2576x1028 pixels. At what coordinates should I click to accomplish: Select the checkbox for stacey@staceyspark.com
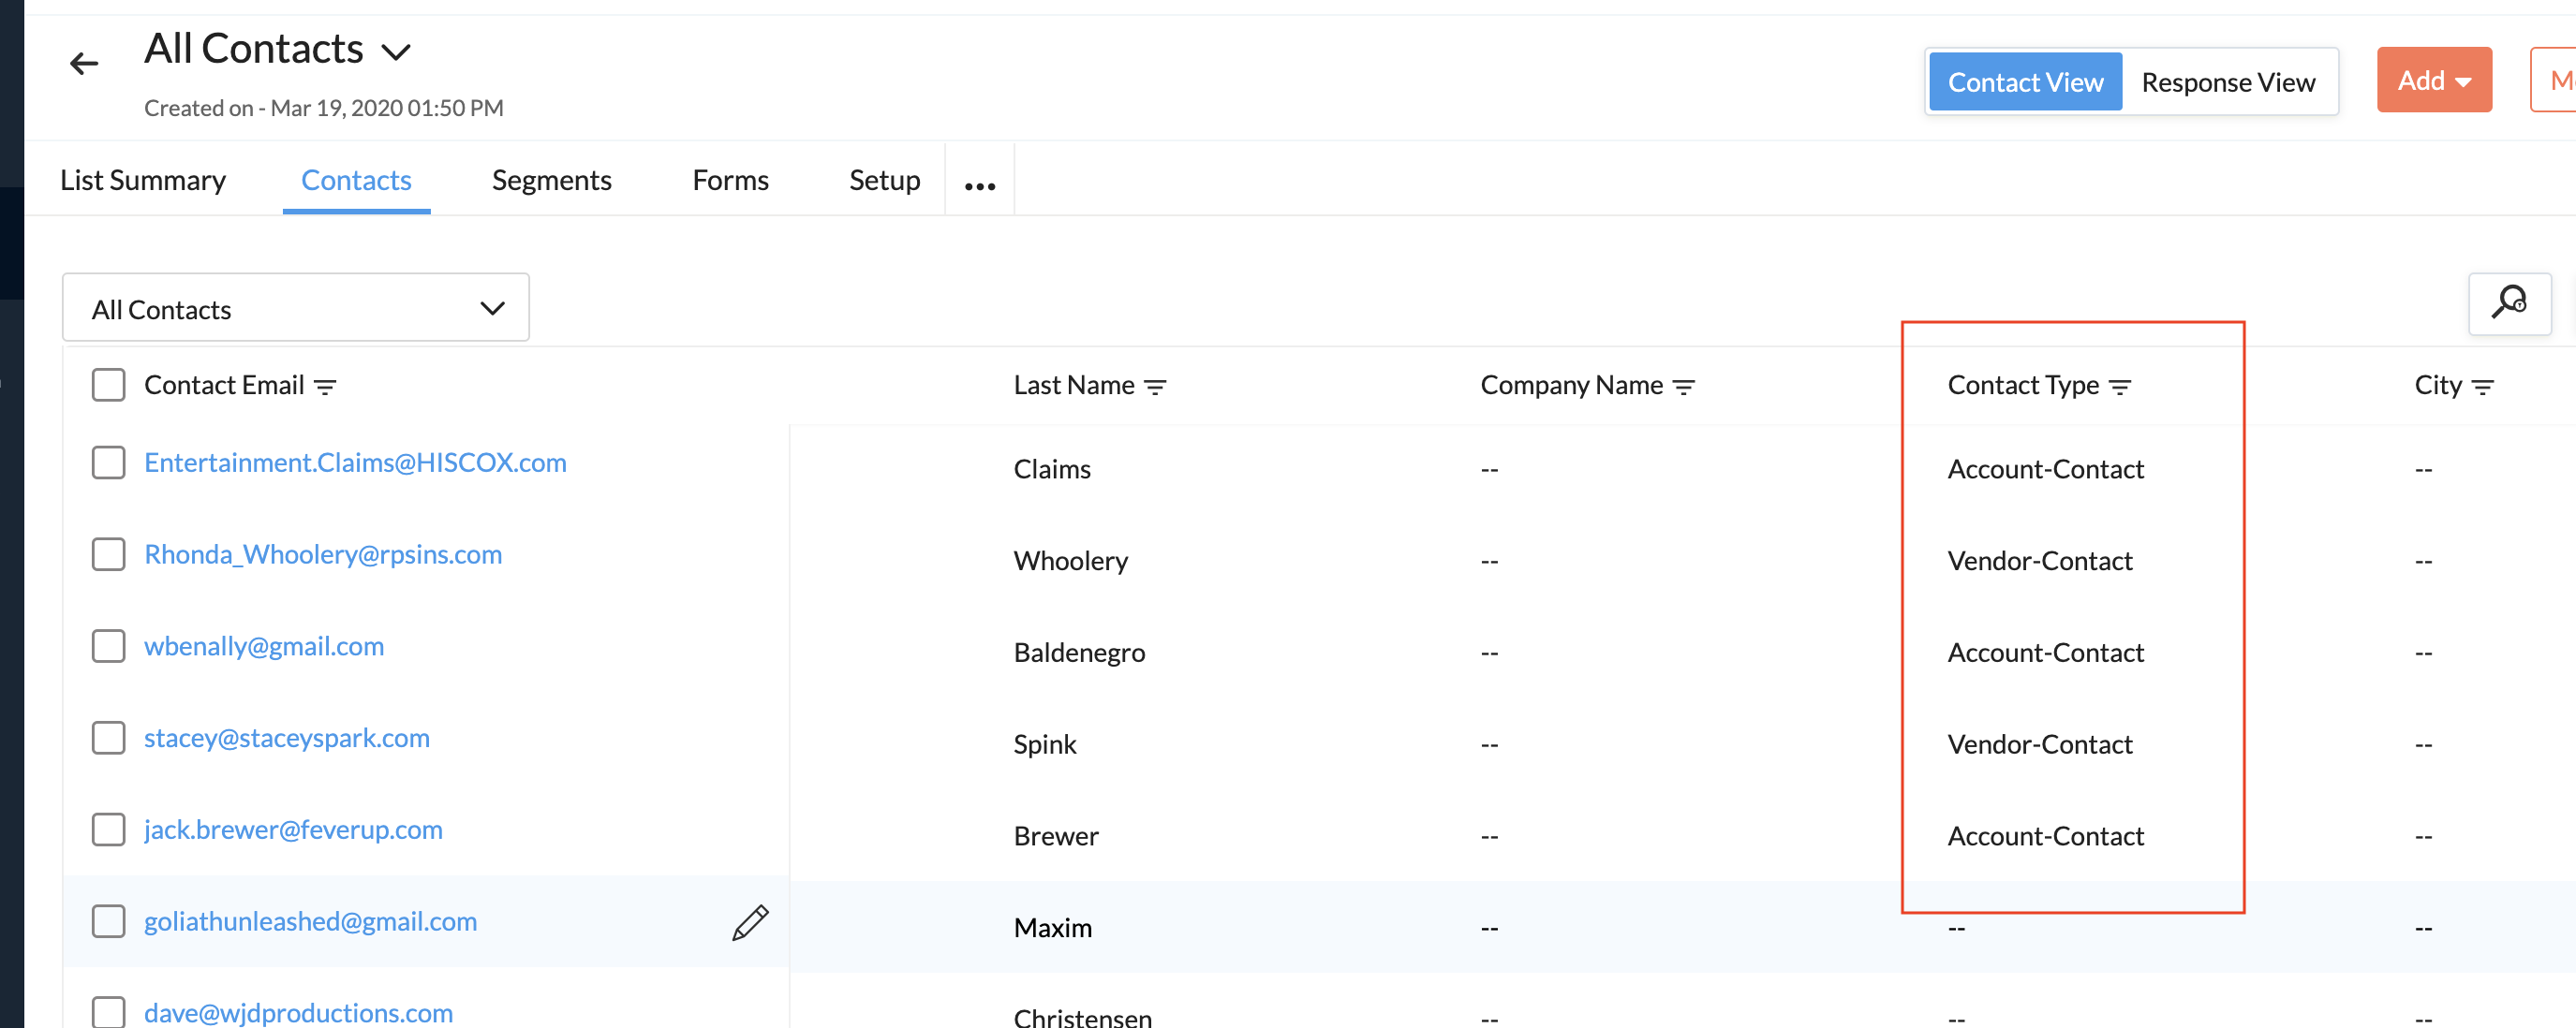click(108, 739)
